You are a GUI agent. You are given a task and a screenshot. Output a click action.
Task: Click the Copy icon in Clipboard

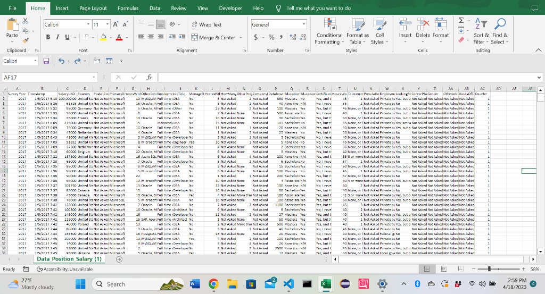point(26,30)
